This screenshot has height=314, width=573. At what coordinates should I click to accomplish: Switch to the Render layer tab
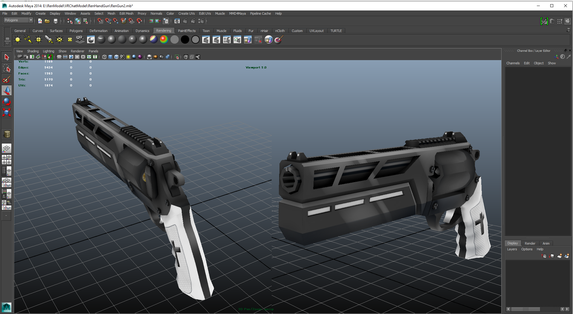tap(530, 243)
